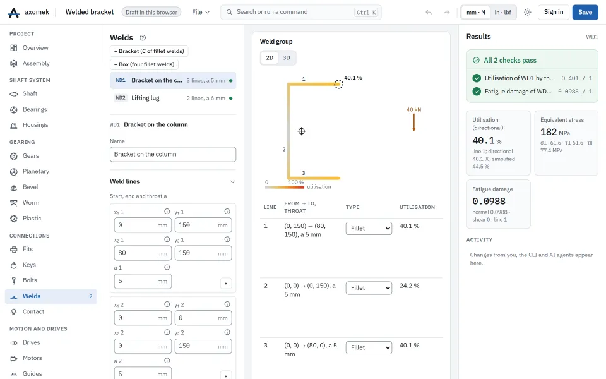Screen dimensions: 606x379
Task: Open the Type dropdown for line 1
Action: pos(369,228)
